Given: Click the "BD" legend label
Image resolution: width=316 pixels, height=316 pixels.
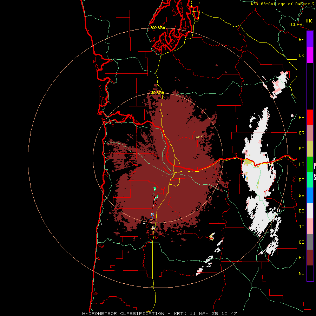Looking at the screenshot, I should [x=301, y=149].
